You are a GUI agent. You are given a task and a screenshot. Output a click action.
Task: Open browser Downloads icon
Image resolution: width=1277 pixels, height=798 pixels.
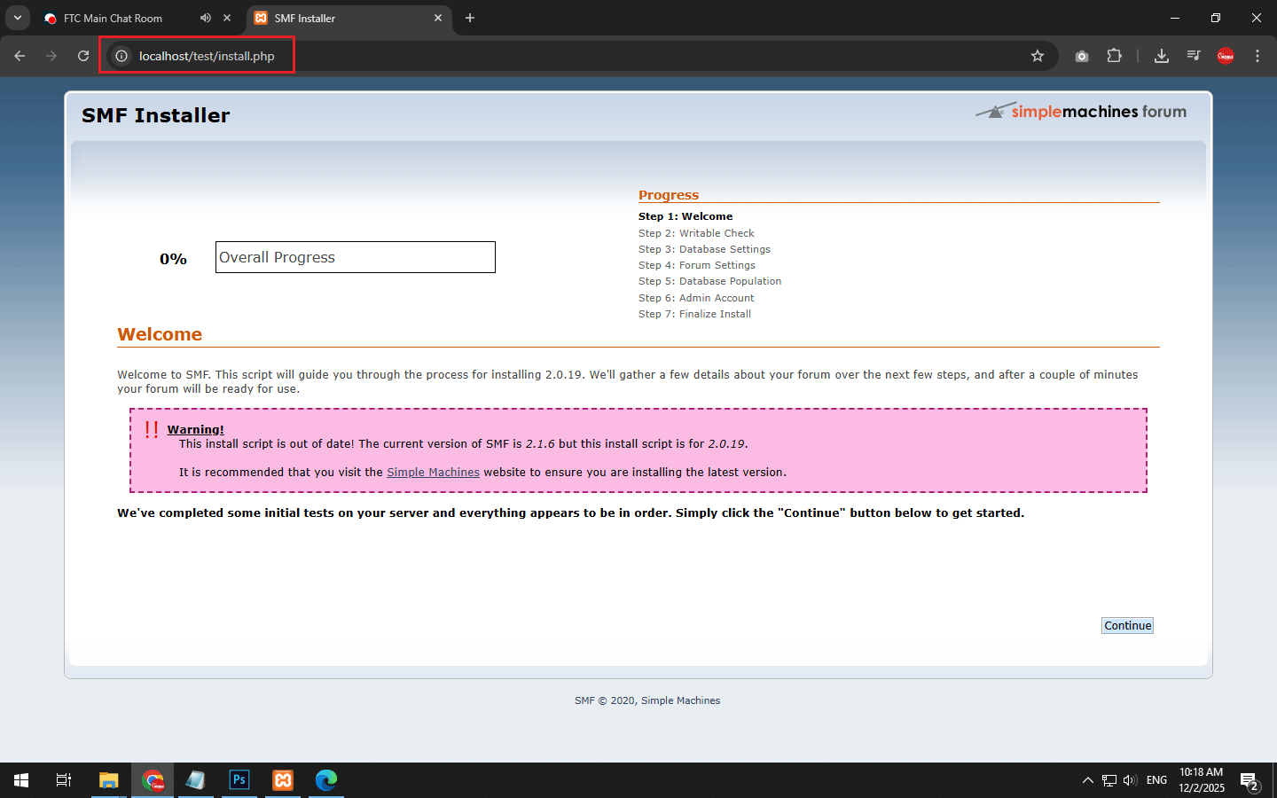point(1162,56)
